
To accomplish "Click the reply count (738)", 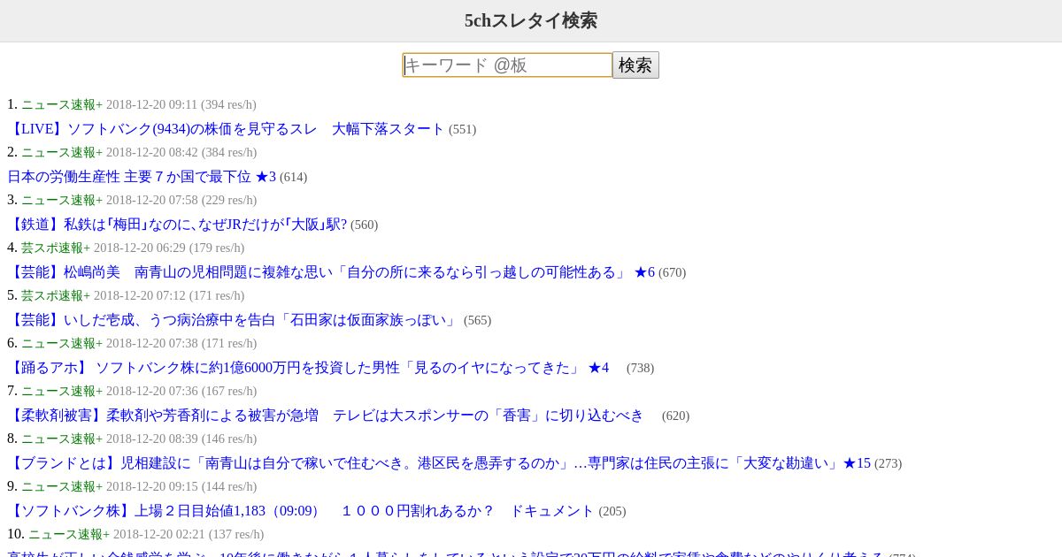I will 640,368.
